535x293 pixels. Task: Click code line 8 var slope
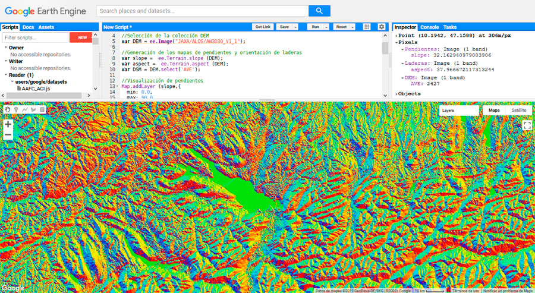172,58
